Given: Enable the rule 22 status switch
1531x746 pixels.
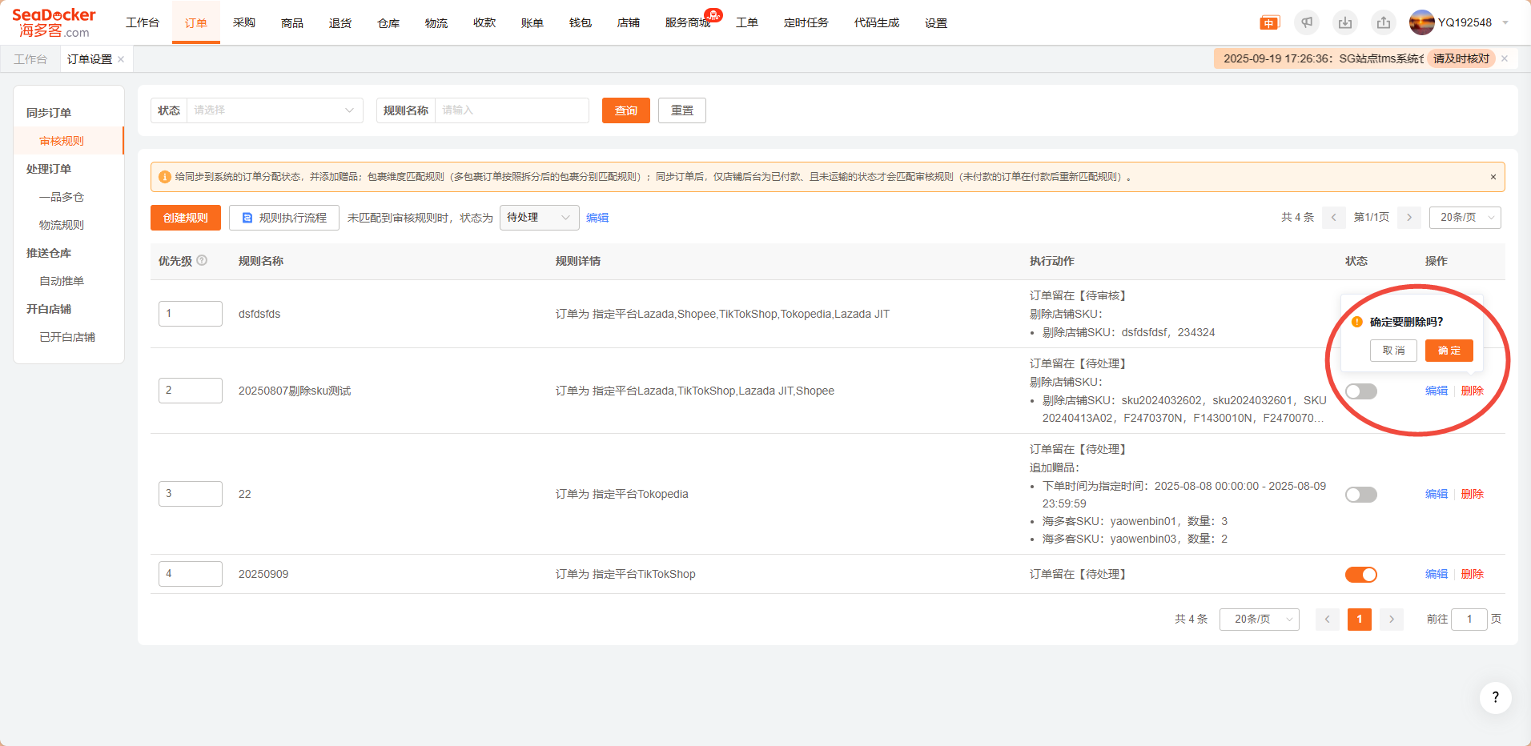Looking at the screenshot, I should pyautogui.click(x=1360, y=495).
